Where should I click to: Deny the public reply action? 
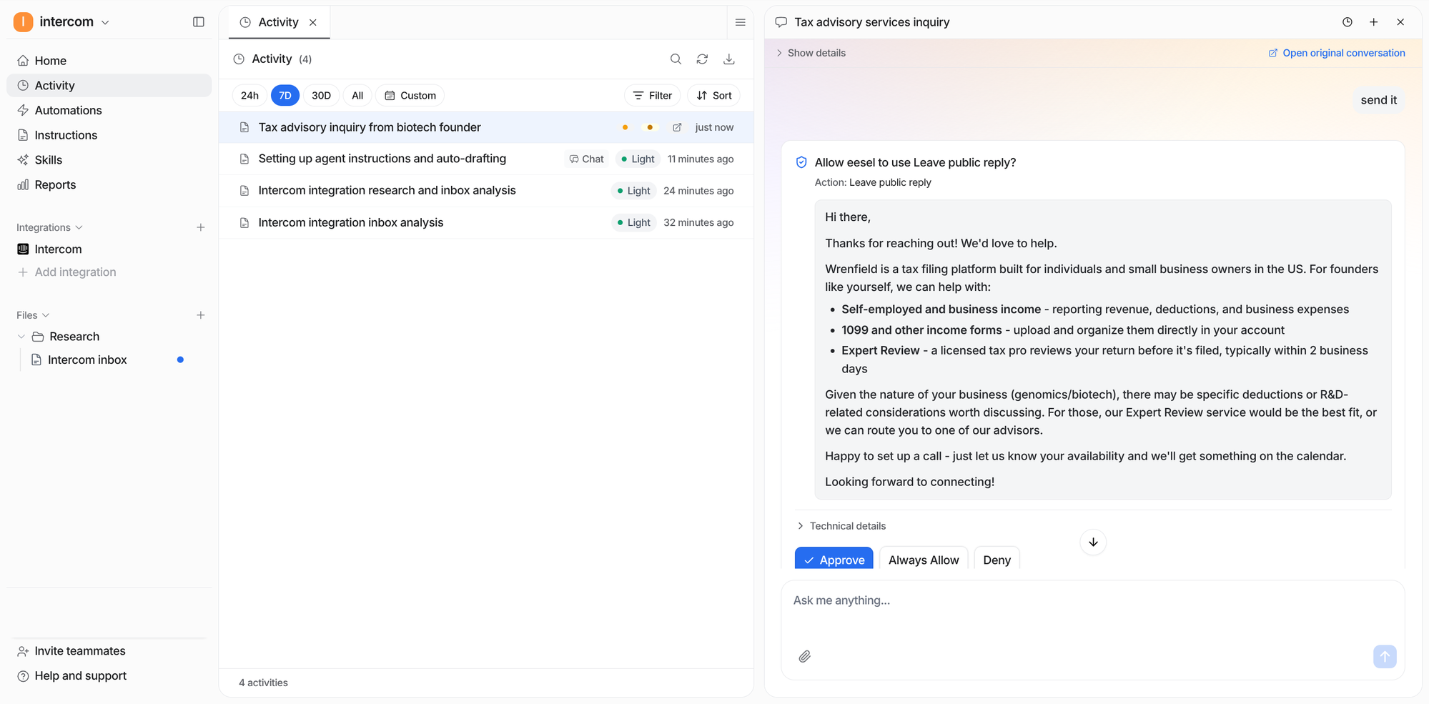tap(997, 560)
